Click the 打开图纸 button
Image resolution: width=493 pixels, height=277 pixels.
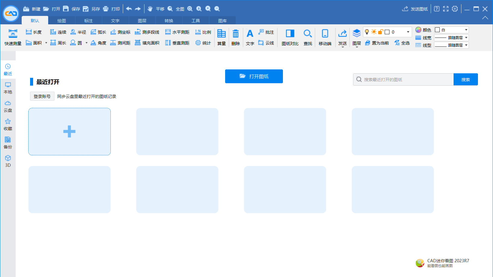click(254, 76)
